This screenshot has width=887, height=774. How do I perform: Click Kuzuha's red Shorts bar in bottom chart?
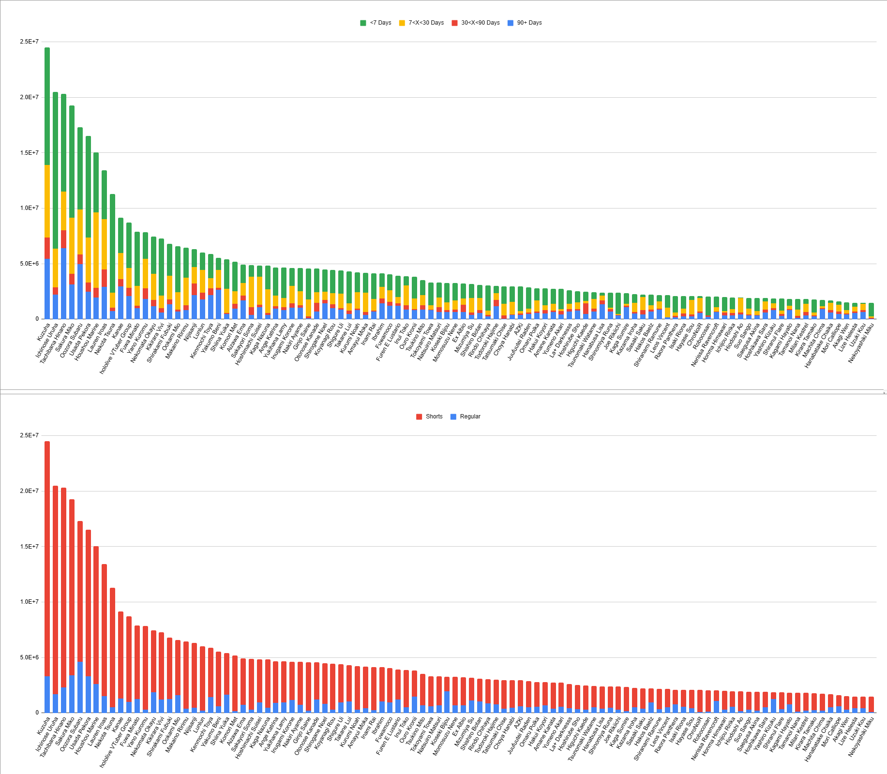tap(47, 559)
